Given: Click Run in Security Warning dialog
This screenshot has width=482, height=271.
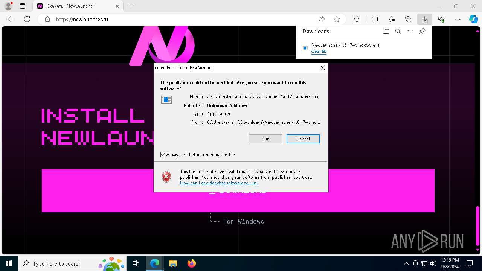Looking at the screenshot, I should [x=265, y=139].
